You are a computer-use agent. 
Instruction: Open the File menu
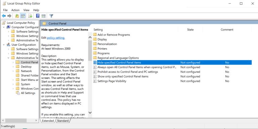pos(5,10)
